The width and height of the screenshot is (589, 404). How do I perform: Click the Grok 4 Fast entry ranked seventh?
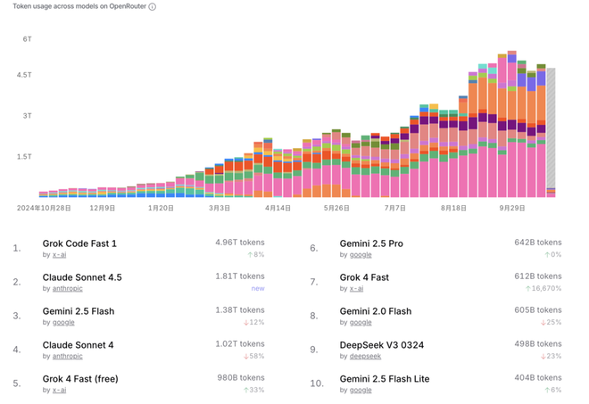[364, 277]
